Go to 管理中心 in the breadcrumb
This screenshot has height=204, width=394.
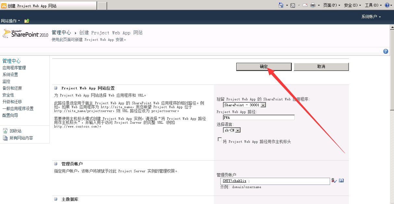point(61,33)
